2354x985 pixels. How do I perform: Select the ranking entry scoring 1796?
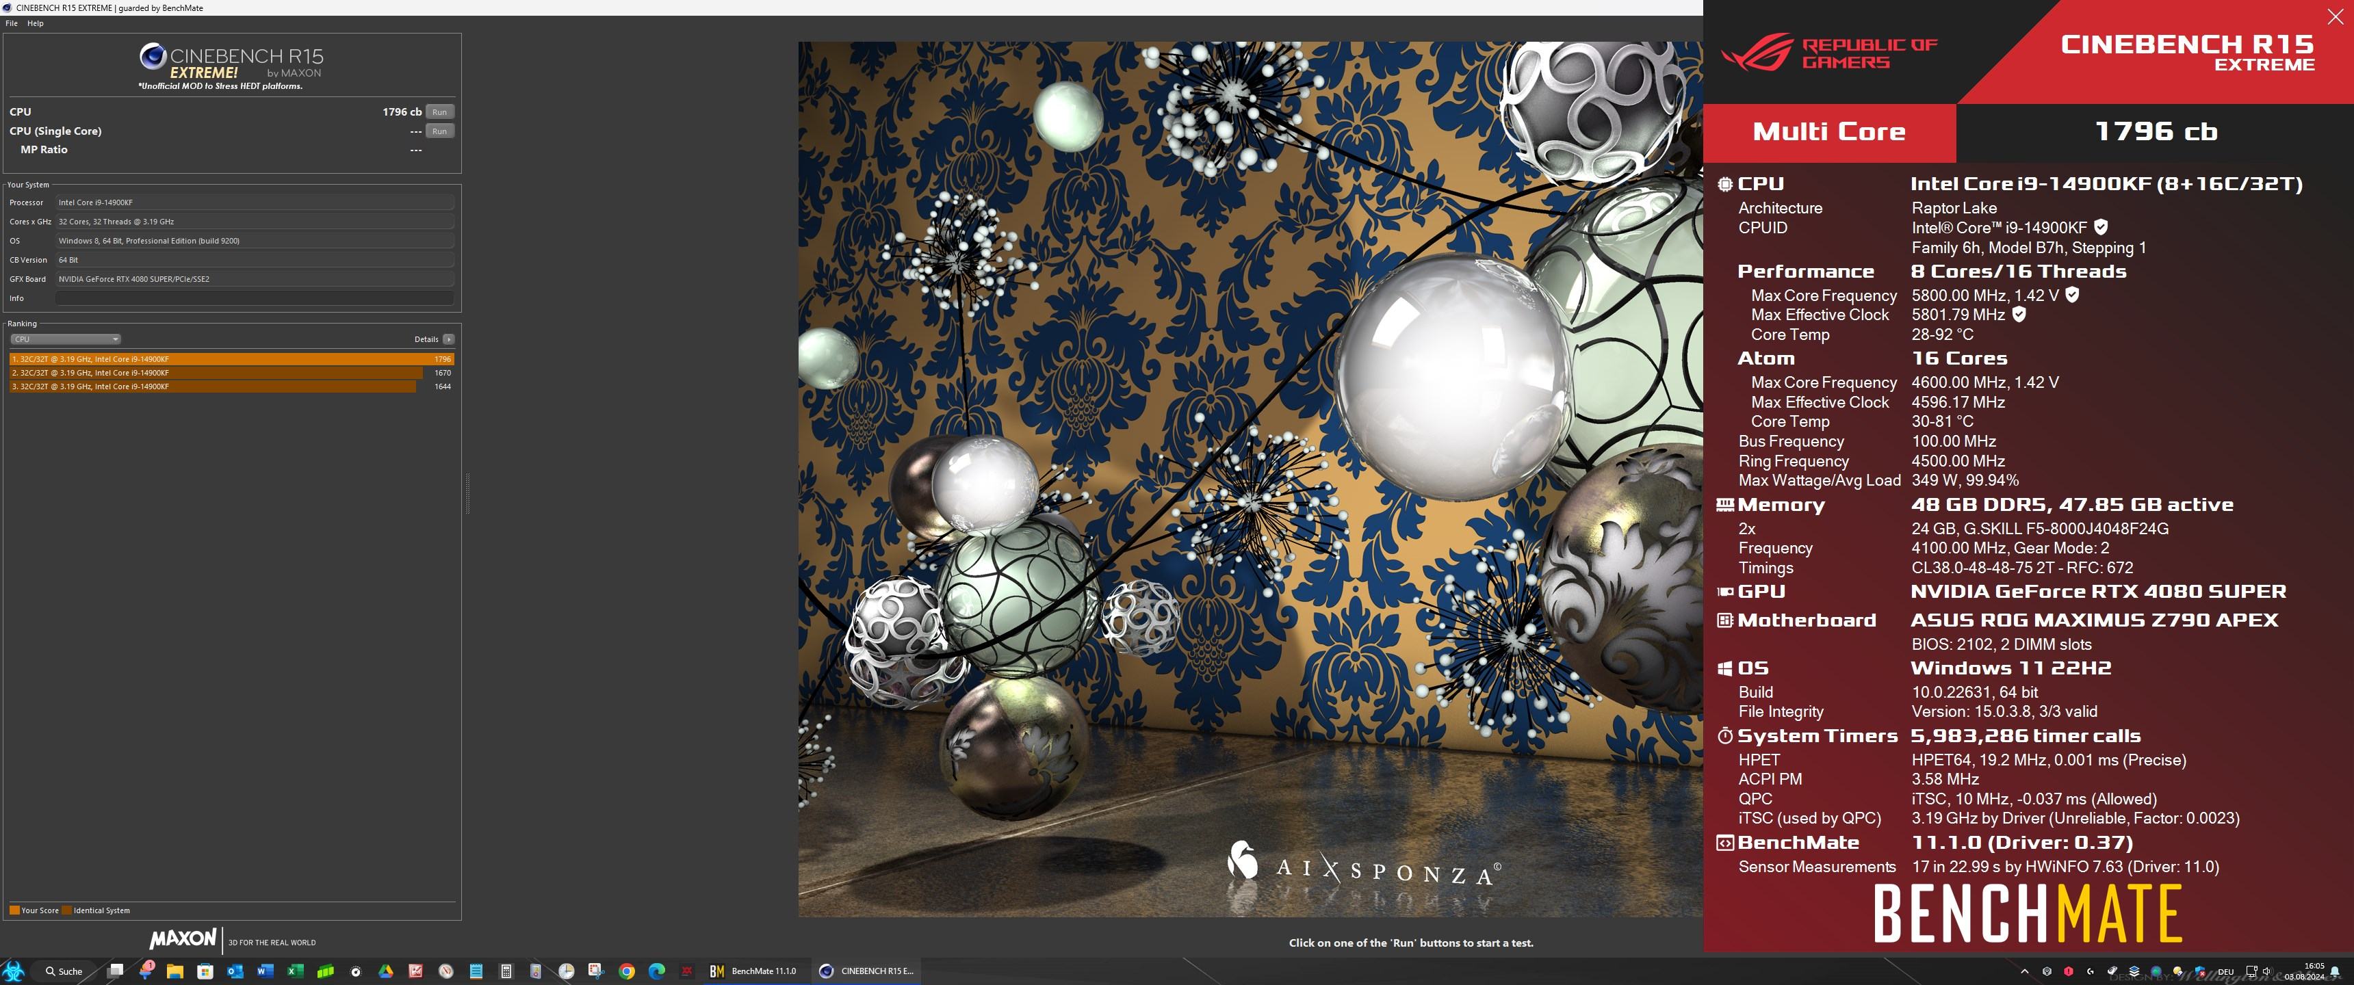232,359
